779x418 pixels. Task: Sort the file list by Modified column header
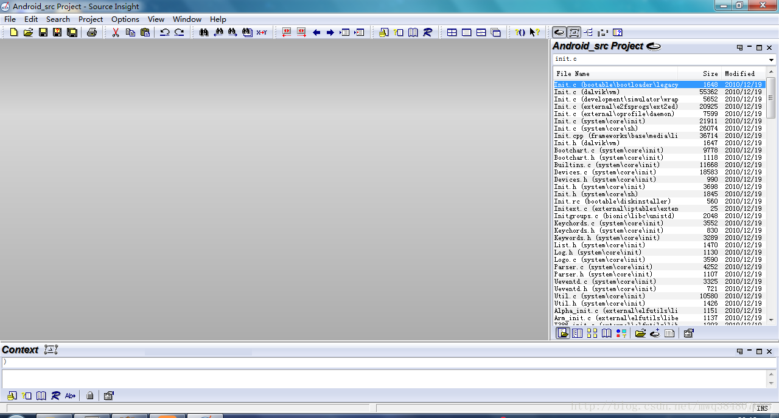point(743,74)
